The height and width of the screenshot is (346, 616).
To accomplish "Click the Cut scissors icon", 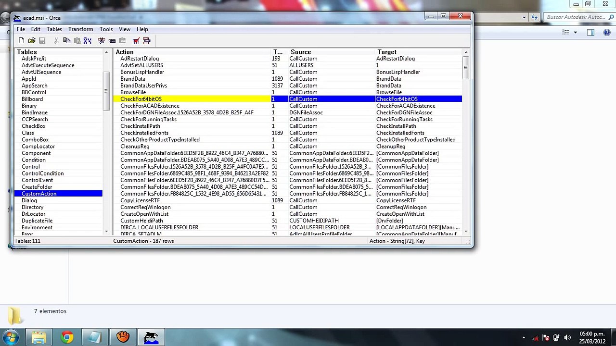I will 56,41.
